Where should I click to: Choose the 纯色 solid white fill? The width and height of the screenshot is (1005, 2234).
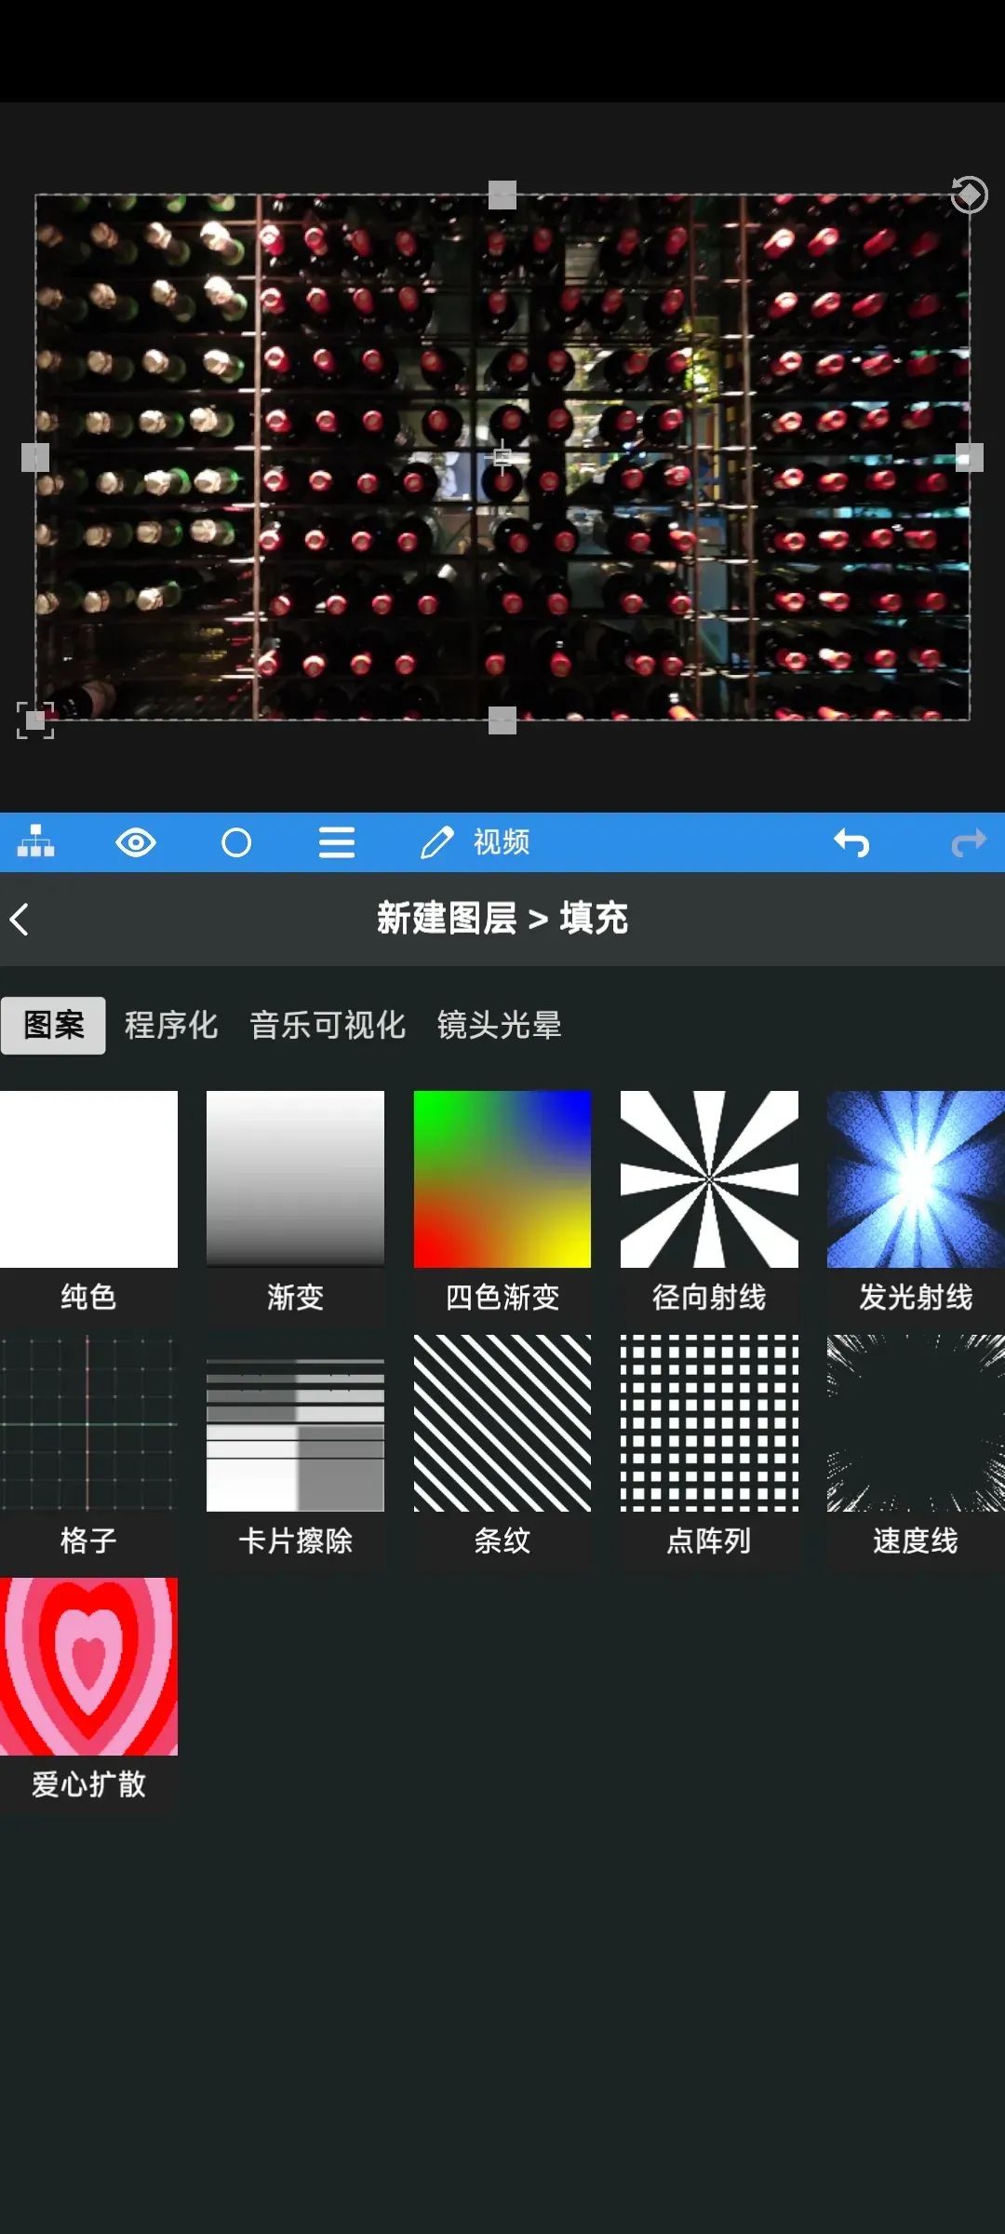coord(88,1206)
